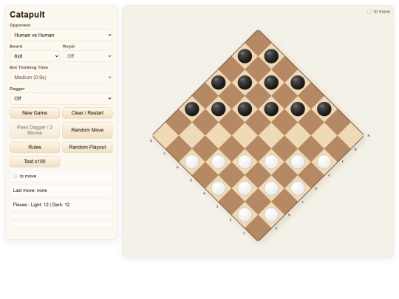Select the black piece on square g6
Viewport: 399px width, 299px height.
271,83
